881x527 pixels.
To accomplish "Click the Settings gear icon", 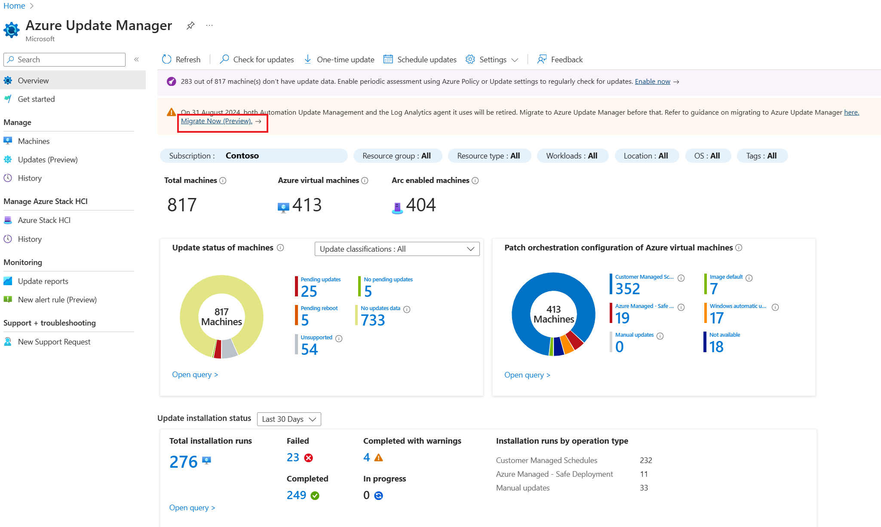I will click(x=470, y=59).
